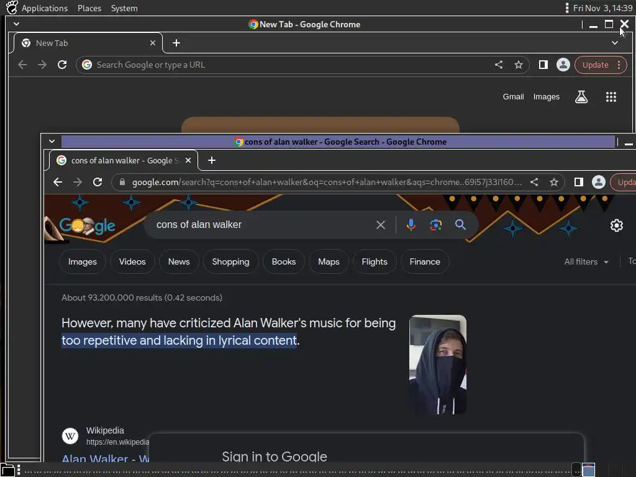Open the Images link on the New Tab page
Image resolution: width=636 pixels, height=477 pixels.
coord(546,96)
